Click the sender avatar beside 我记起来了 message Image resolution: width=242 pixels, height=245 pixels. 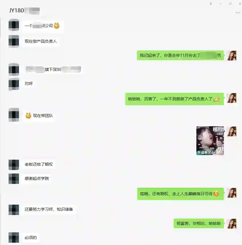(232, 55)
